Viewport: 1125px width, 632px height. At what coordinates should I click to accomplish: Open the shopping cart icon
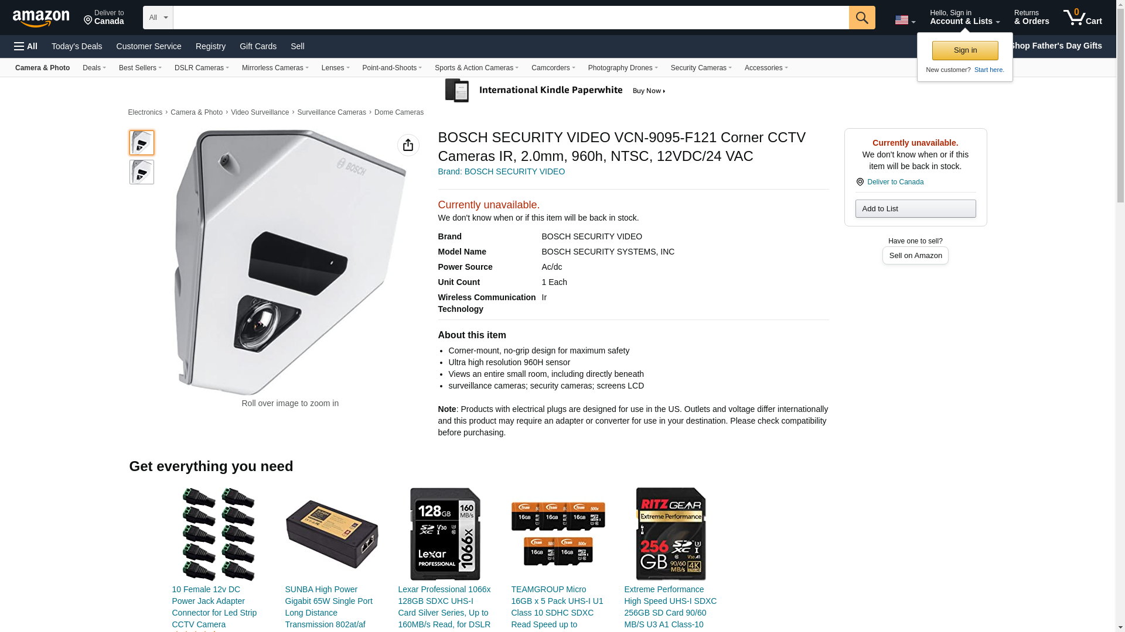[1082, 17]
